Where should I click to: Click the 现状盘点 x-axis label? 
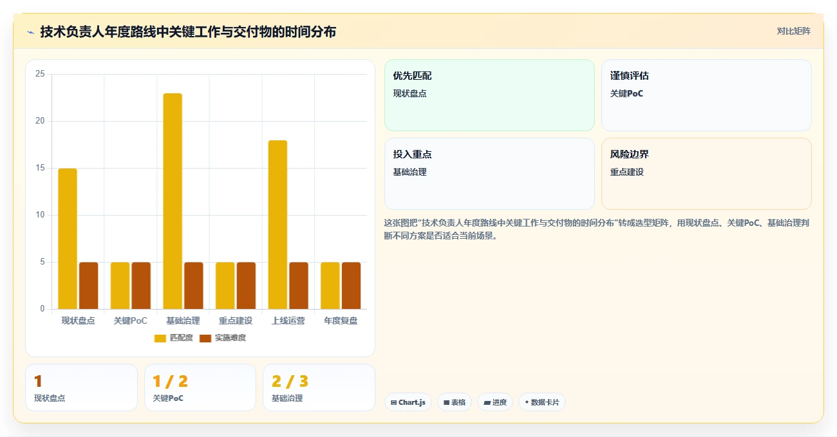pyautogui.click(x=78, y=321)
